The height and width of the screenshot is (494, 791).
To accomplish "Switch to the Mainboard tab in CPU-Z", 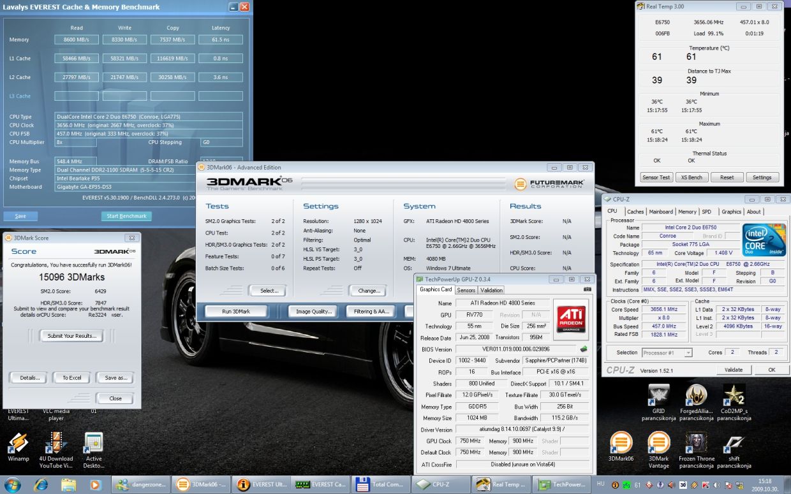I will click(x=661, y=212).
